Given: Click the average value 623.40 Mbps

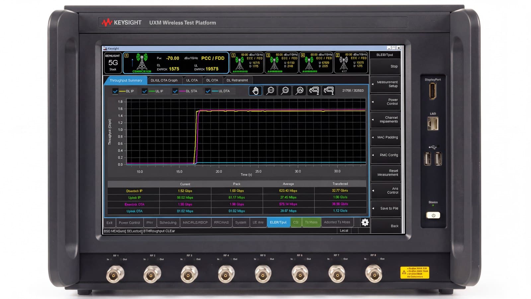Looking at the screenshot, I should click(x=288, y=191).
